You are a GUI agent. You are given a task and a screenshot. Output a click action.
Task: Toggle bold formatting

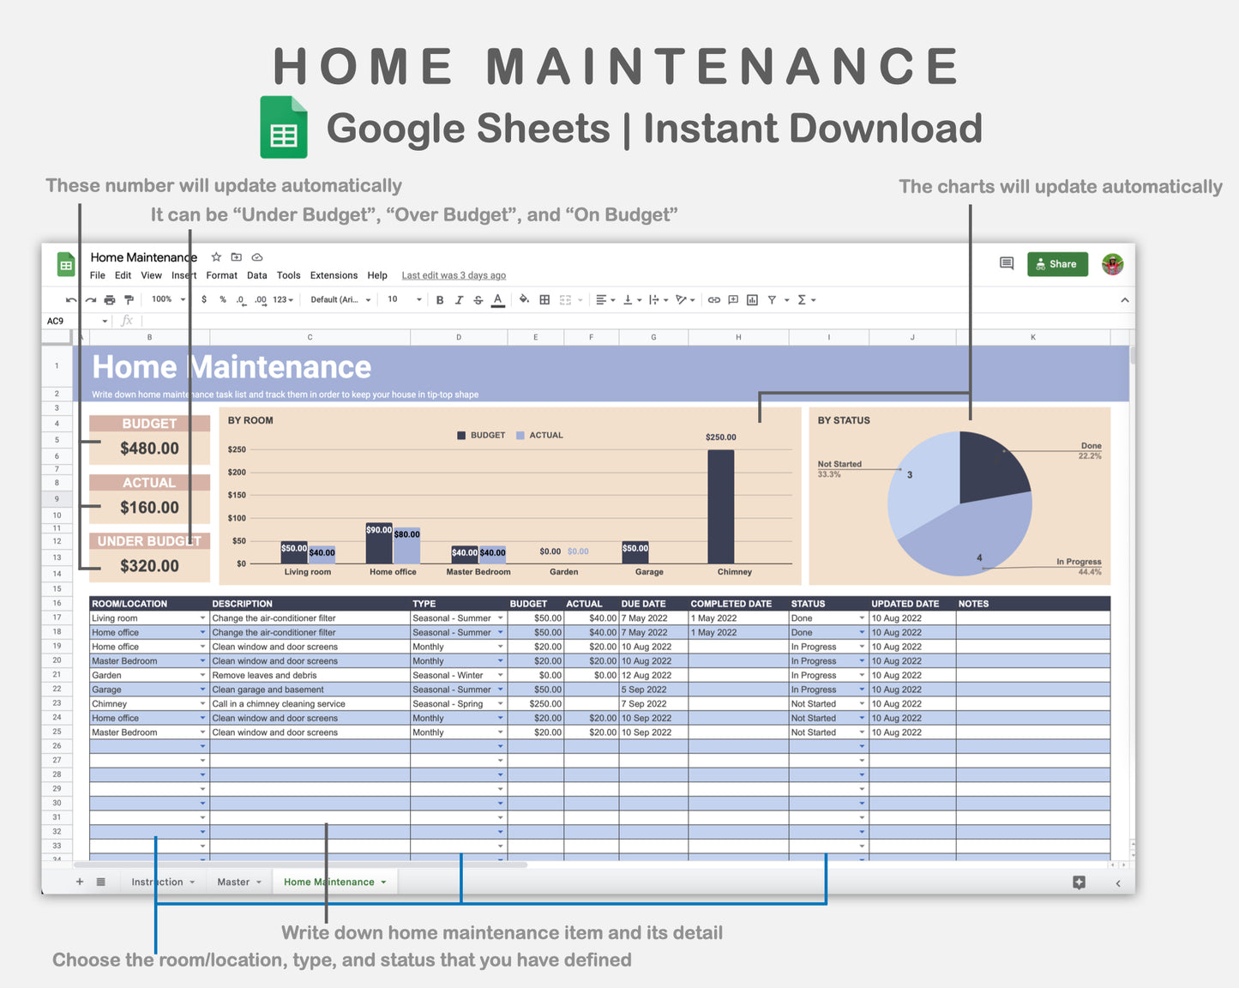(x=440, y=299)
